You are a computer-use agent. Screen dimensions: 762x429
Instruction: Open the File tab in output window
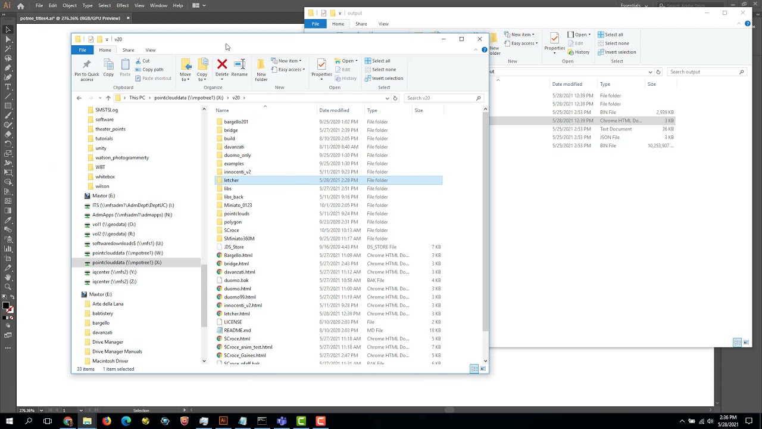pos(316,24)
